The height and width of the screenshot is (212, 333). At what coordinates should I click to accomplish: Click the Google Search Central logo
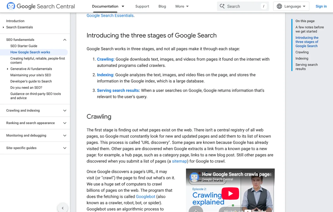pos(41,6)
